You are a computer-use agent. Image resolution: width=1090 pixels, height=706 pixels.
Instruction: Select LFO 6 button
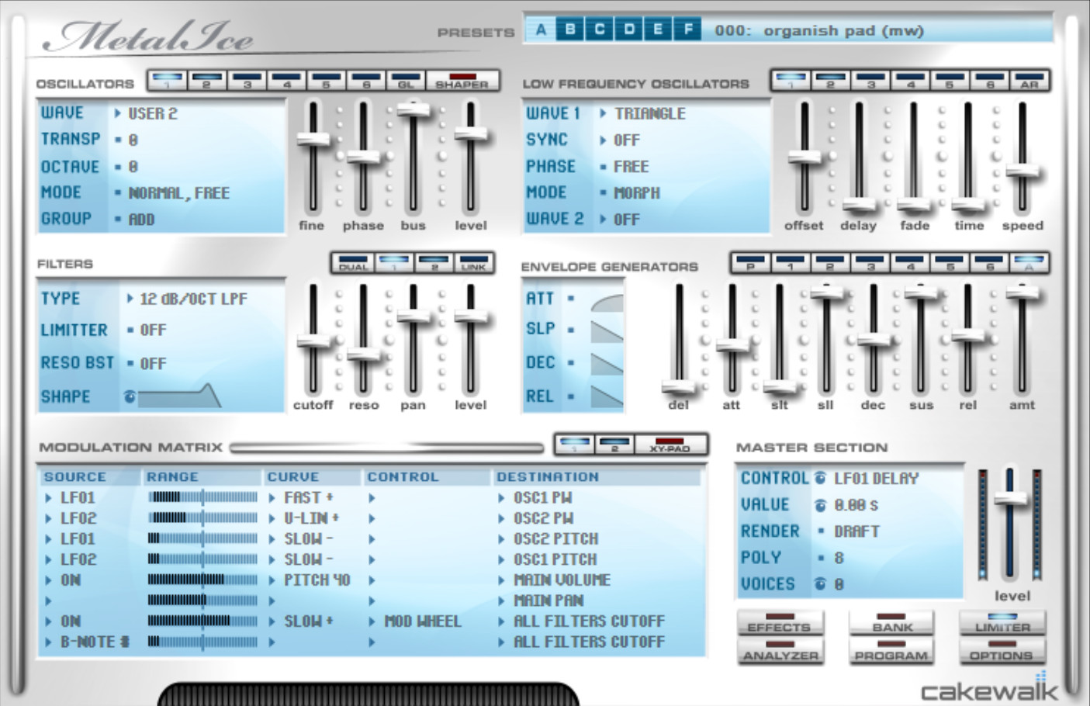pyautogui.click(x=990, y=81)
